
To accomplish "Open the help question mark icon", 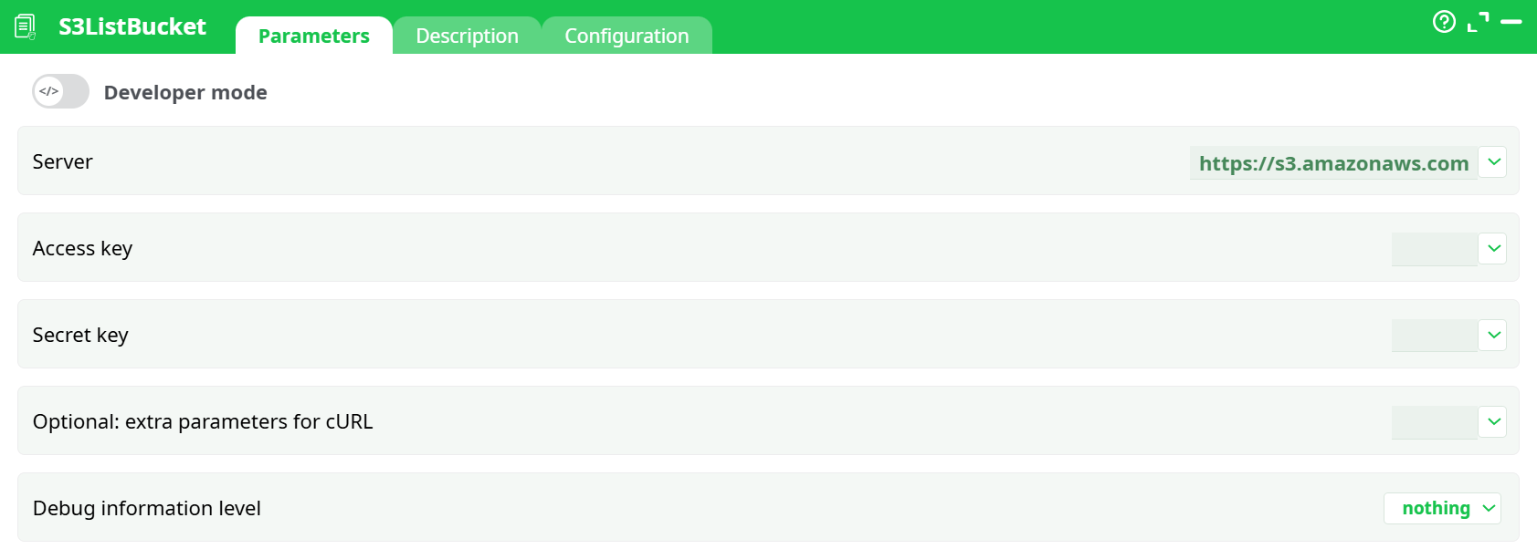I will tap(1444, 21).
